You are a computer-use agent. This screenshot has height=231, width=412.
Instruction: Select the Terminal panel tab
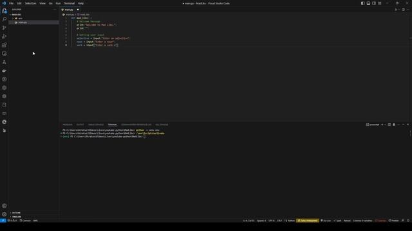112,124
